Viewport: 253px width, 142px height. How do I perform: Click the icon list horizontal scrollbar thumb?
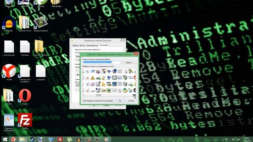[98, 95]
